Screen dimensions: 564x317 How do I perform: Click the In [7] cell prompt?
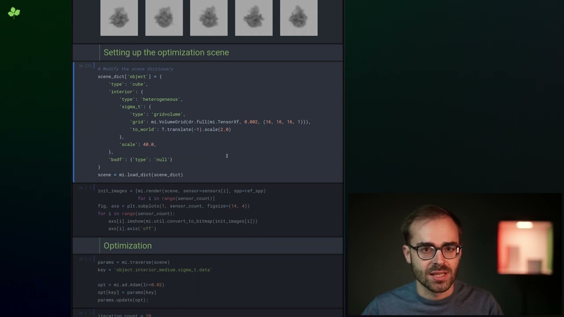pyautogui.click(x=85, y=66)
